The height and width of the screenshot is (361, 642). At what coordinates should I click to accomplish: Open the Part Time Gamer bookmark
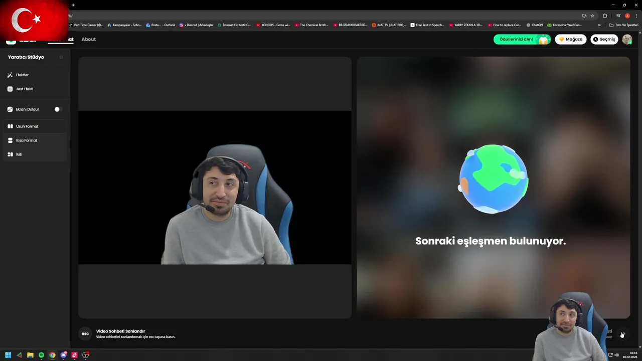pyautogui.click(x=86, y=25)
